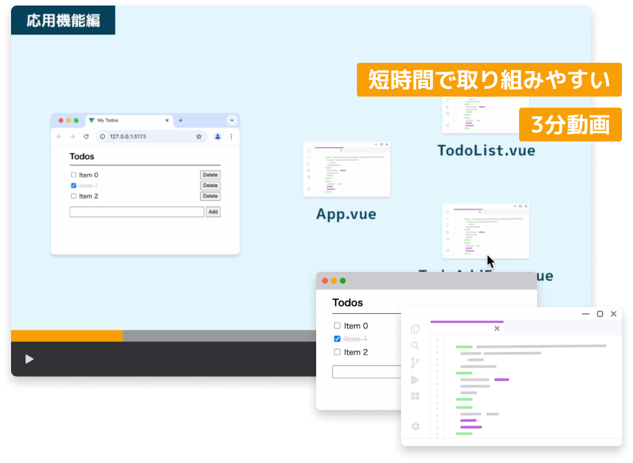Click the Todos heading in browser mockup

pos(82,157)
